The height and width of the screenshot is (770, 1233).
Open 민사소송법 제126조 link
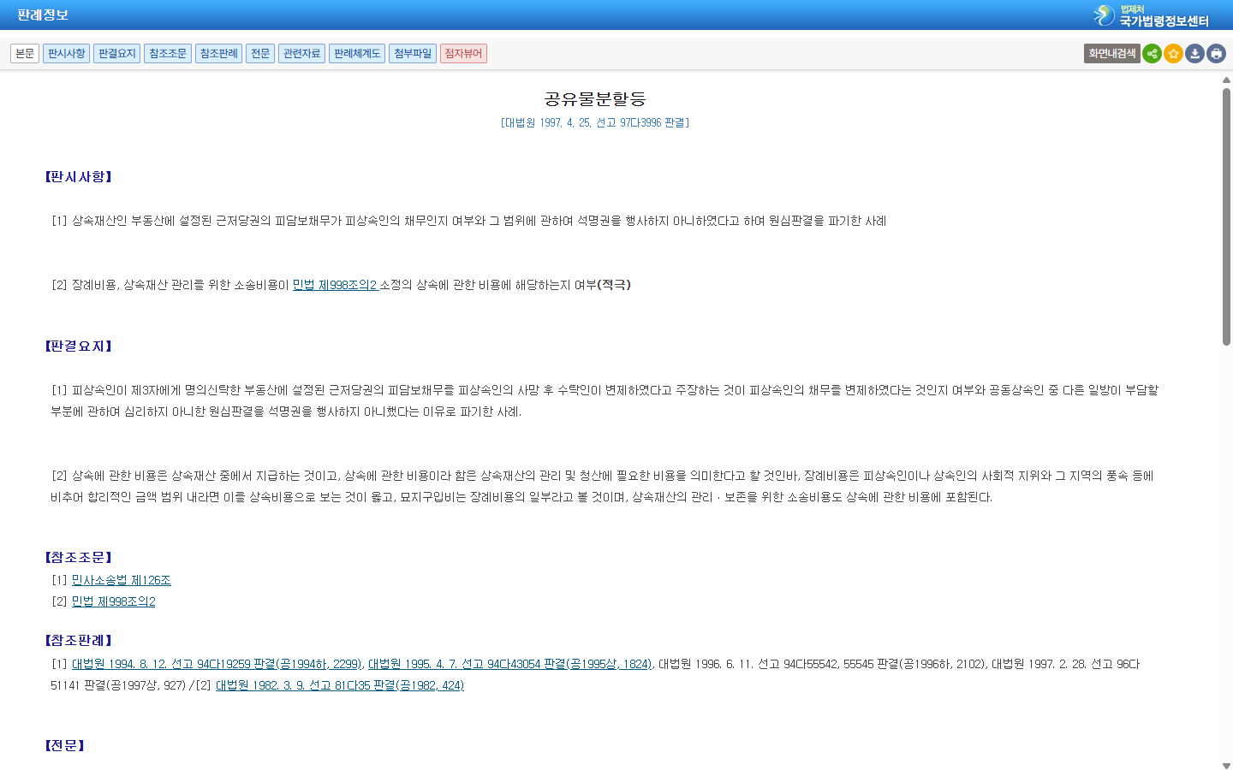click(122, 580)
